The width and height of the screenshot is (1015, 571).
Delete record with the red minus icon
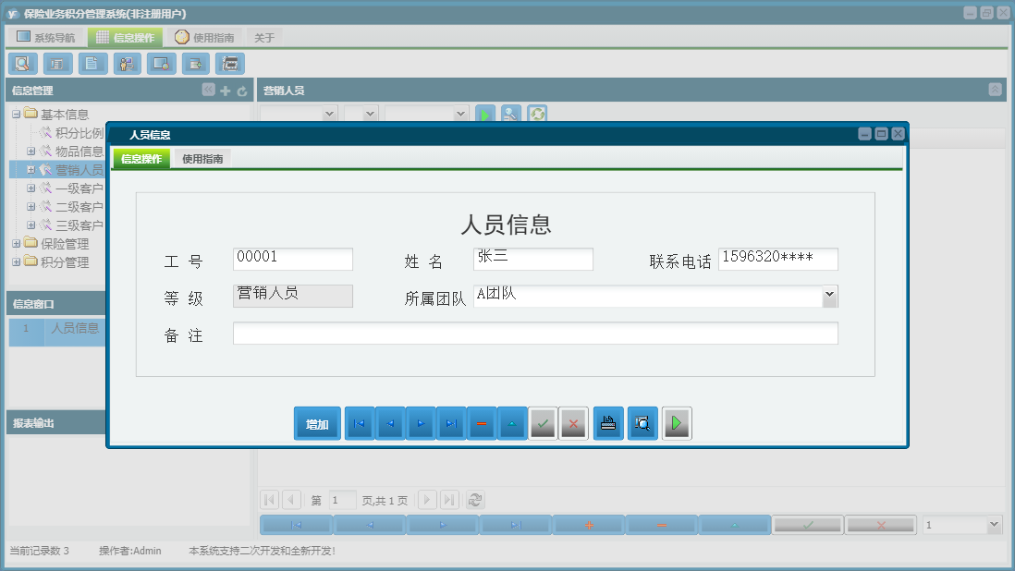(x=482, y=422)
